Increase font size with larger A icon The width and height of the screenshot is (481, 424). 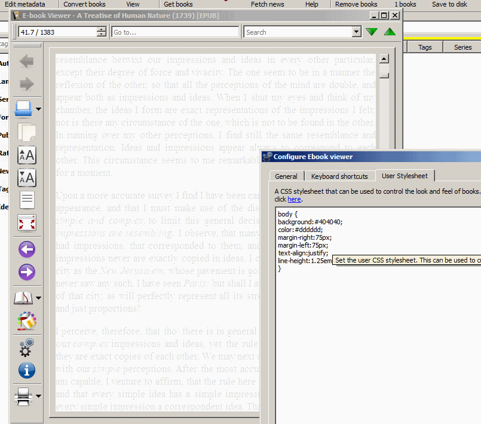[x=27, y=155]
